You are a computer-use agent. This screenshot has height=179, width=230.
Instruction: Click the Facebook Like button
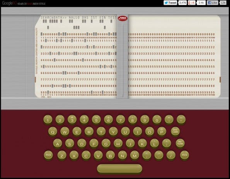pos(212,3)
